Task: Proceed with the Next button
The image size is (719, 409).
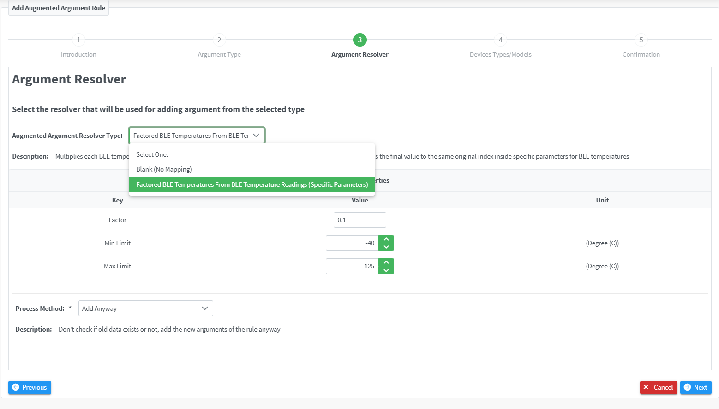Action: click(x=695, y=387)
